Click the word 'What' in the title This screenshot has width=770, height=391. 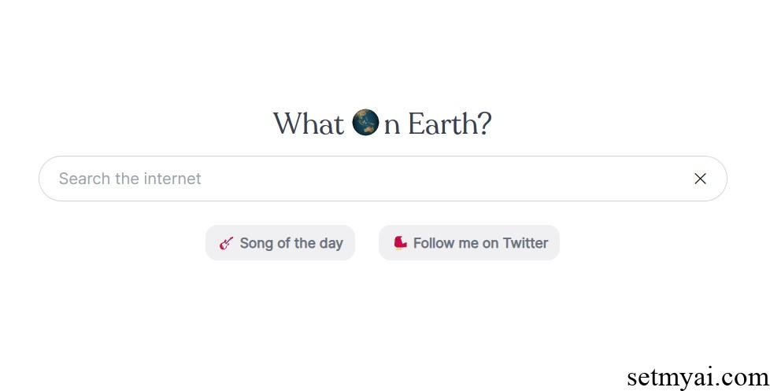pos(309,124)
